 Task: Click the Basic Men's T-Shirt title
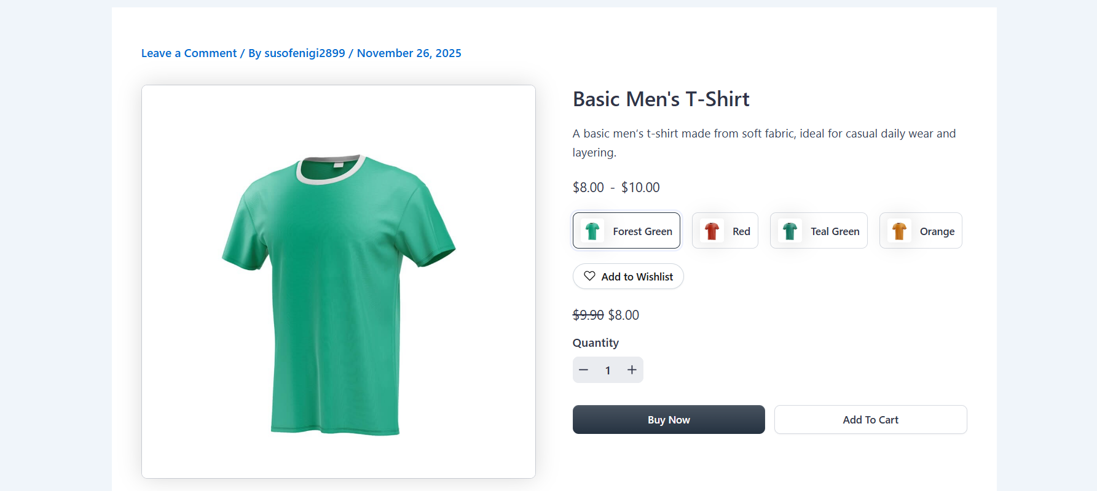click(661, 99)
